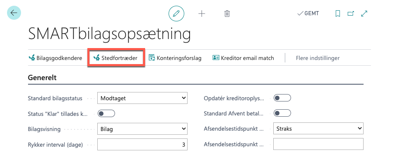
Task: Click the Rykker interval (dage) field
Action: pyautogui.click(x=142, y=144)
